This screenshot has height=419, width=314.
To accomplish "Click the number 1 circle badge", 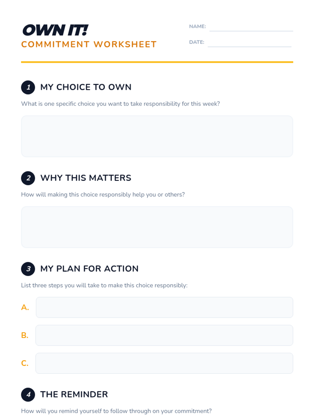I will (28, 87).
